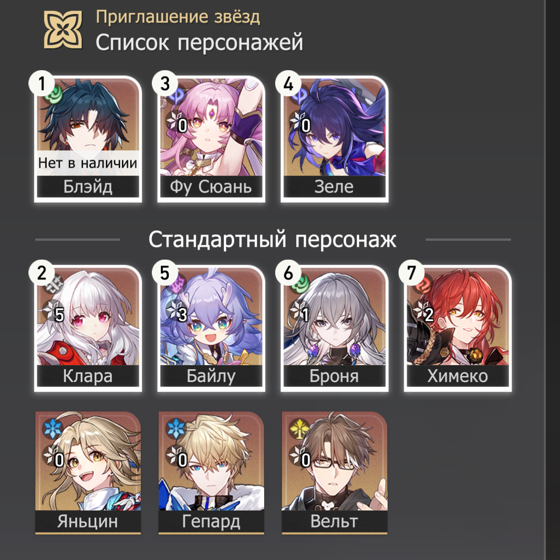This screenshot has width=560, height=560.
Task: Click the number 7 badge on Химеко
Action: click(x=411, y=273)
